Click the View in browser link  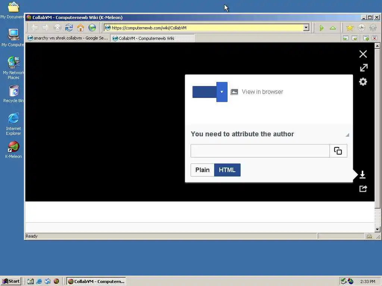[262, 92]
